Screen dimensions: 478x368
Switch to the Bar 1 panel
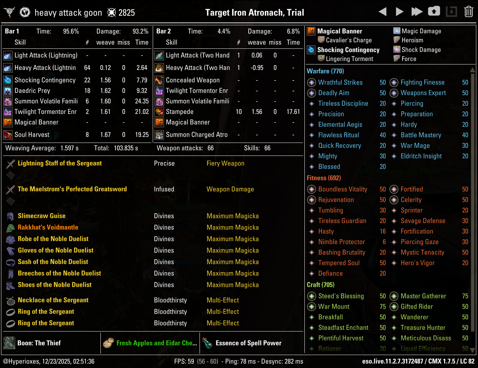[x=12, y=31]
